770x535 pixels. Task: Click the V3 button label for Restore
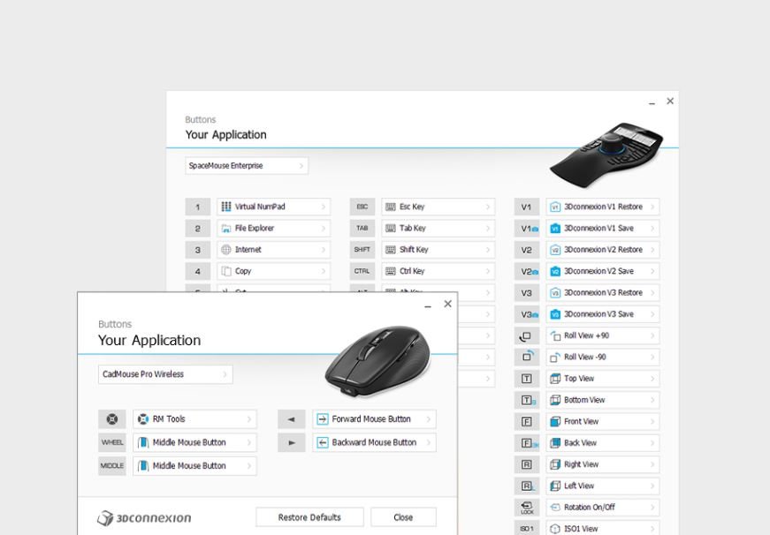point(526,293)
